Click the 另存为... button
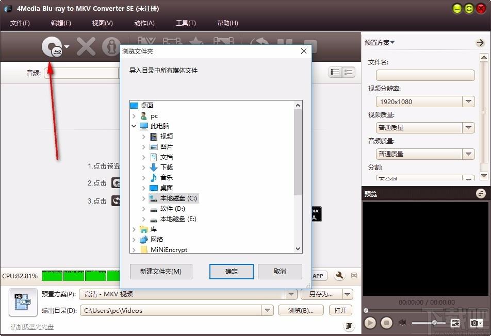The height and width of the screenshot is (336, 491). [x=321, y=294]
